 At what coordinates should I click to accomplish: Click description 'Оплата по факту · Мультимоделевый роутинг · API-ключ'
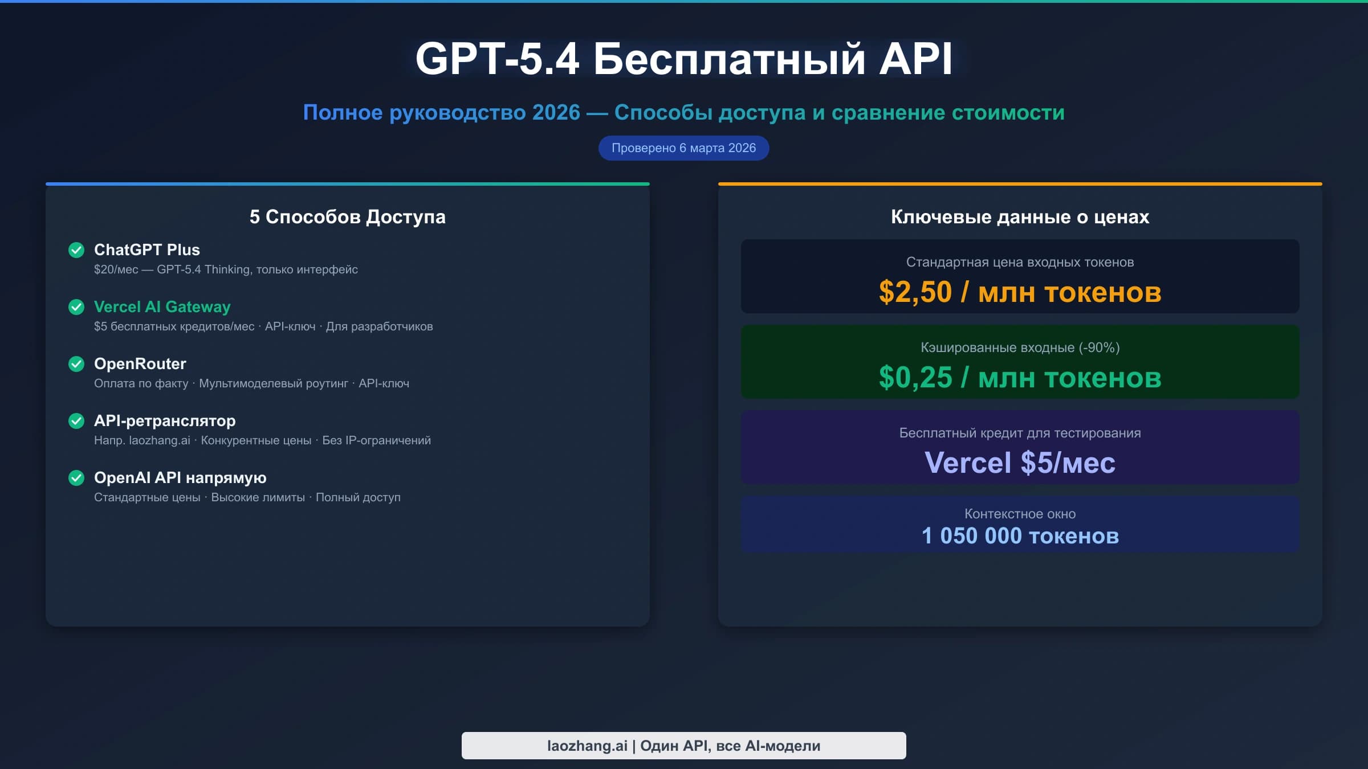(251, 383)
